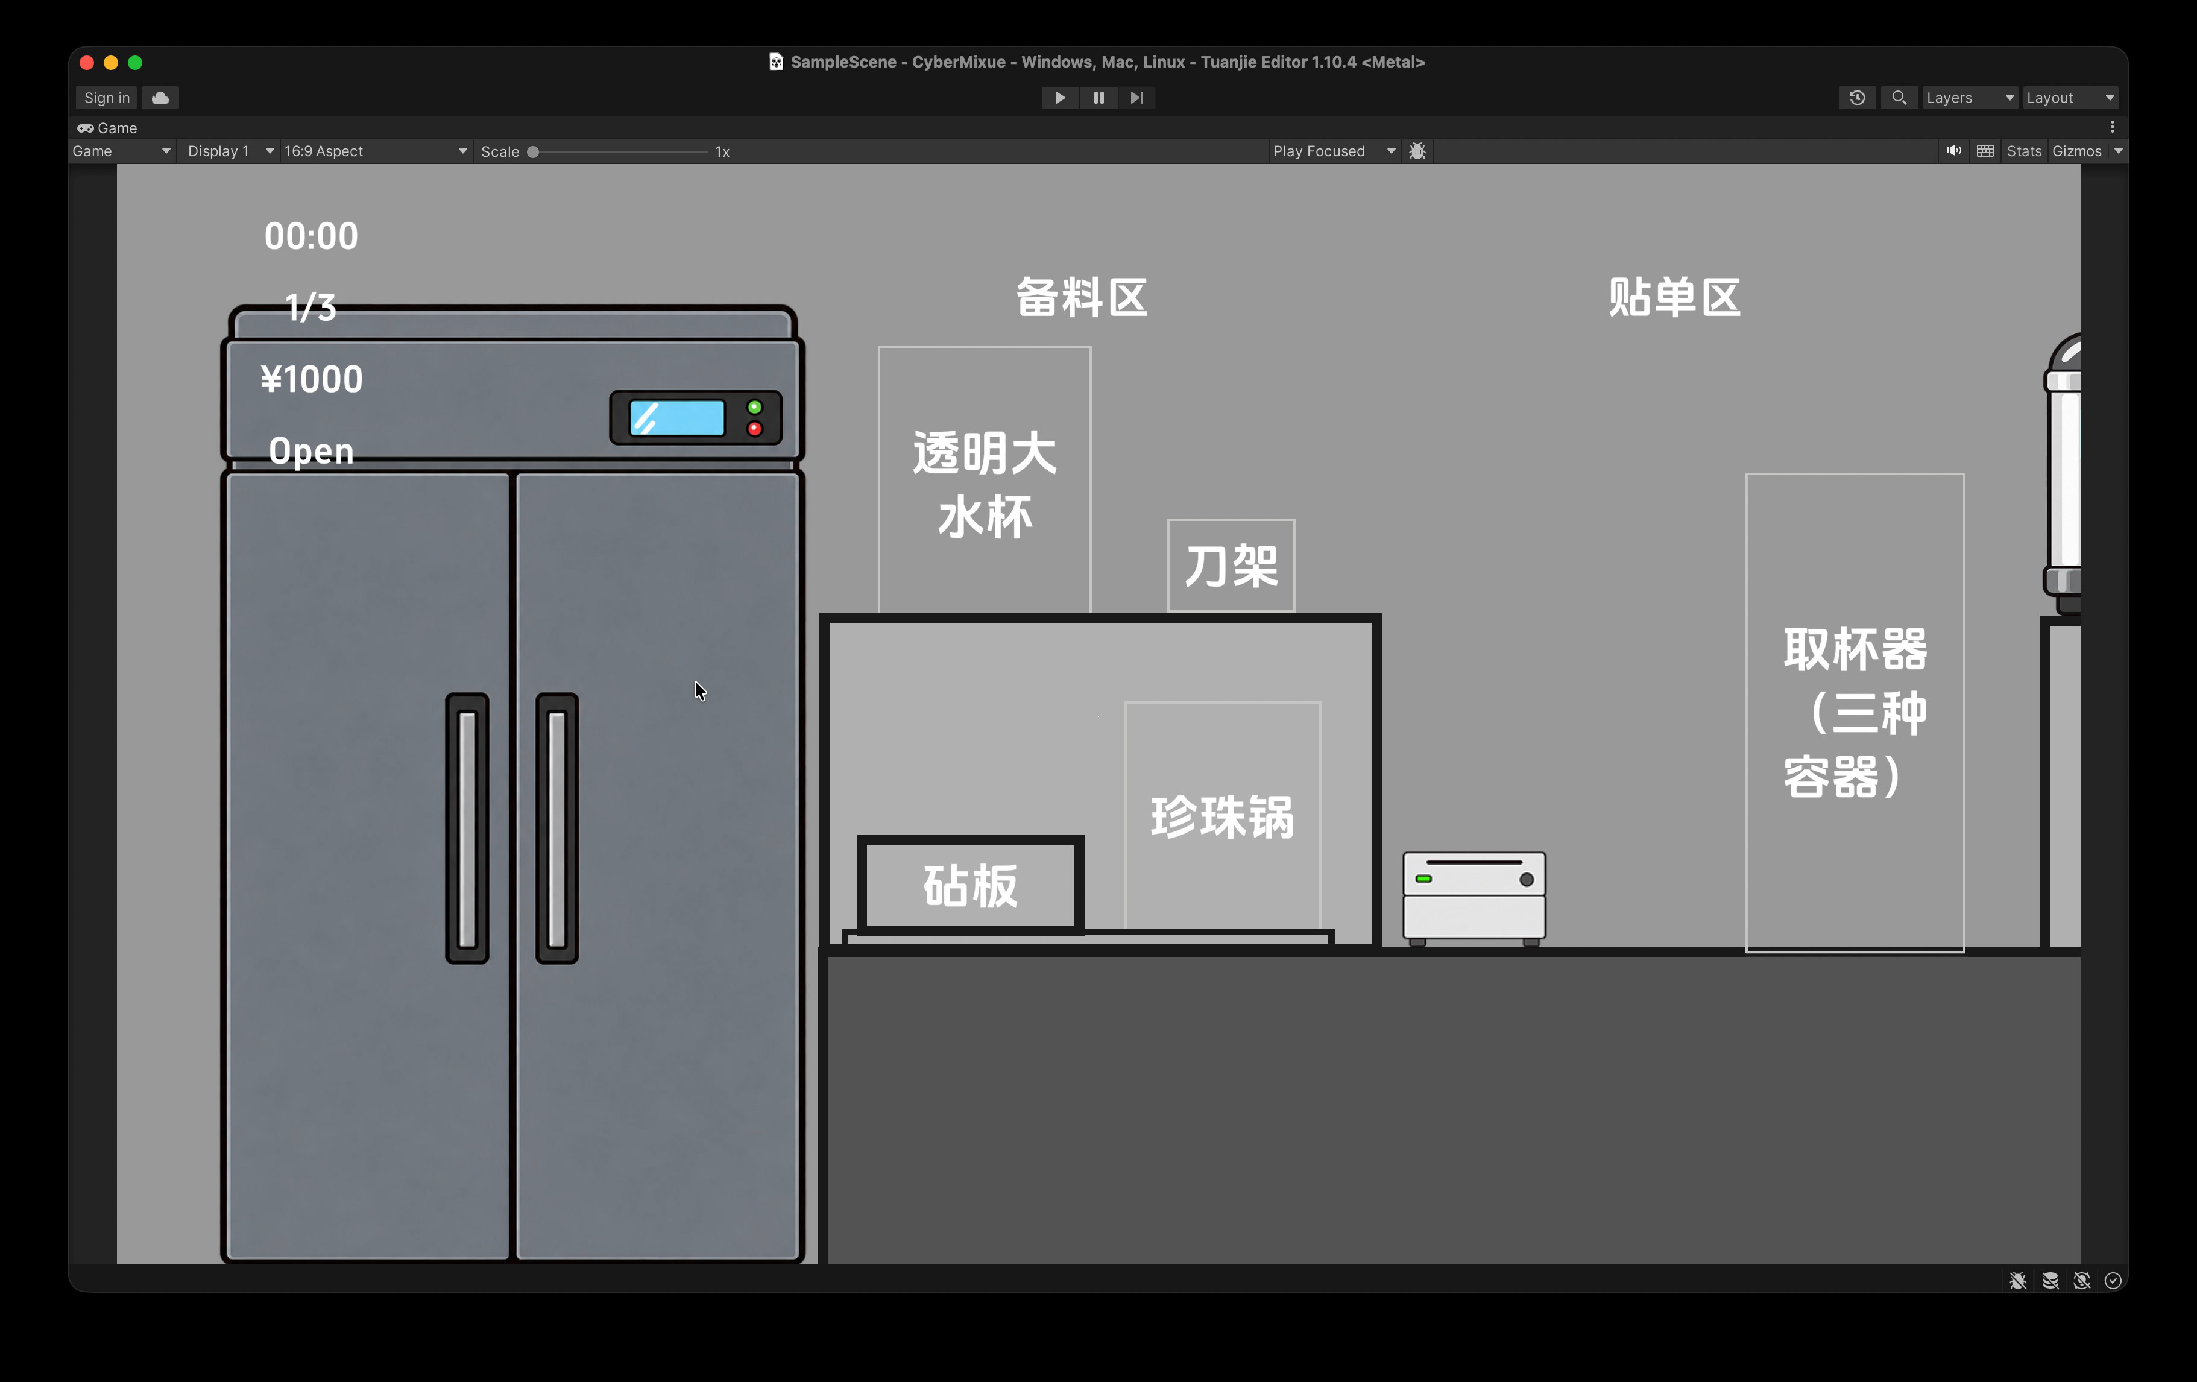Click the auto-generate lighting status icon
The width and height of the screenshot is (2197, 1382).
point(2082,1281)
